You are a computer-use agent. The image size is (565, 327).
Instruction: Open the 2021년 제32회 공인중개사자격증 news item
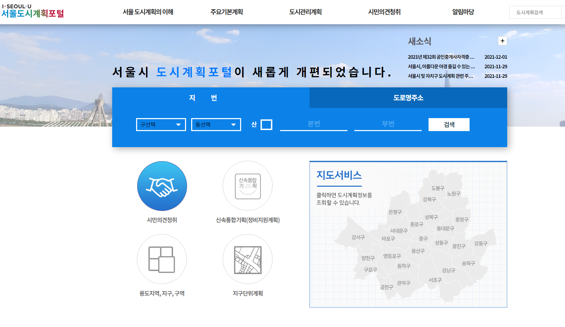(x=441, y=57)
